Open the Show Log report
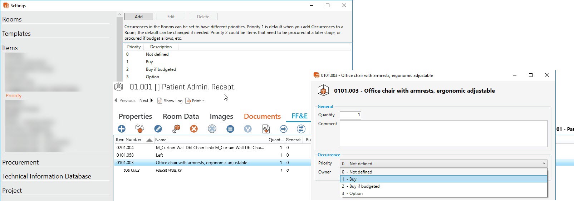 tap(170, 101)
